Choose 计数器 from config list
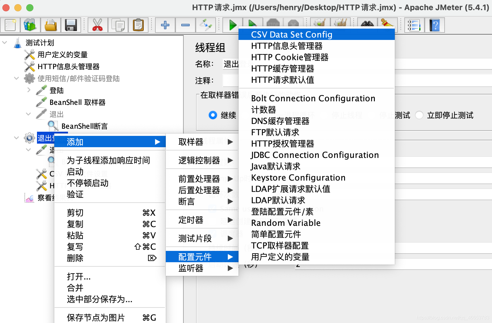The image size is (492, 323). tap(317, 110)
